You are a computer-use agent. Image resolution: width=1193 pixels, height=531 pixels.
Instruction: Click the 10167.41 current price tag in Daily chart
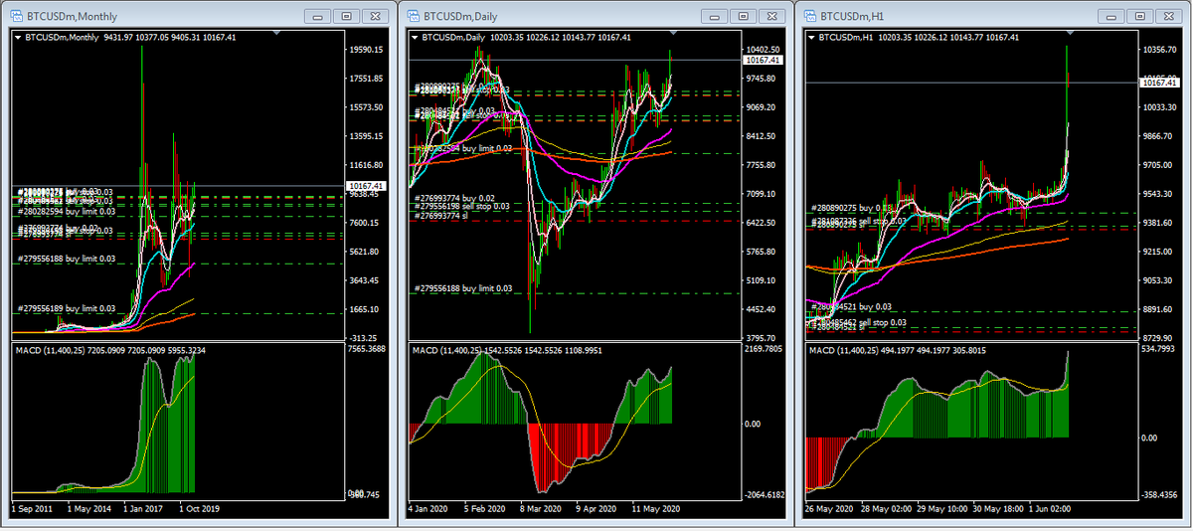(x=763, y=60)
